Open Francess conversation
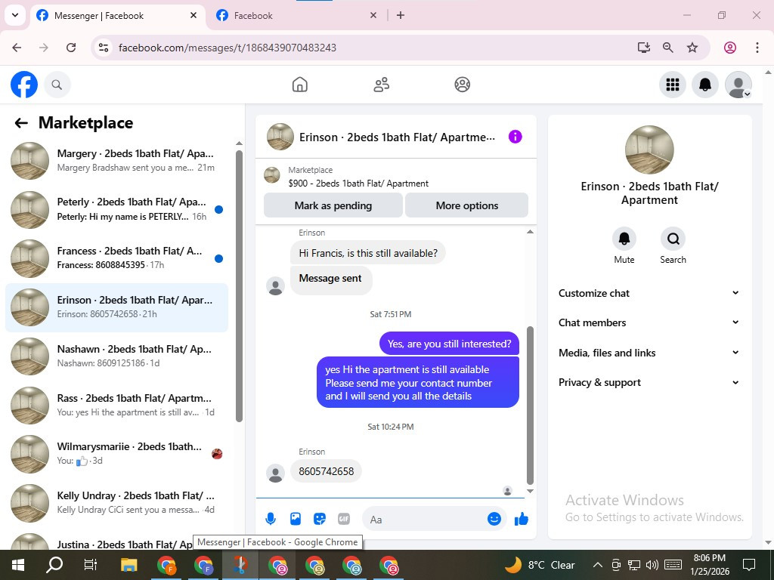This screenshot has height=580, width=774. tap(116, 258)
